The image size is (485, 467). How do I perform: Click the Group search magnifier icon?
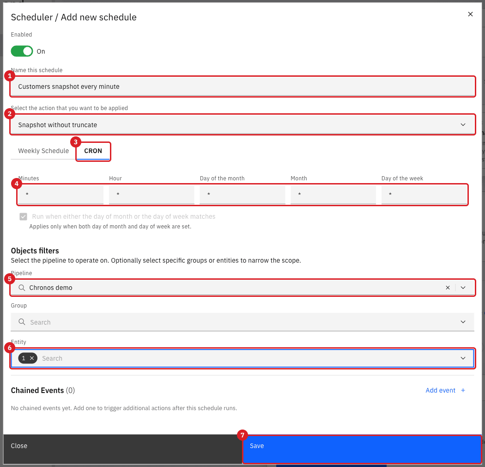pos(22,322)
